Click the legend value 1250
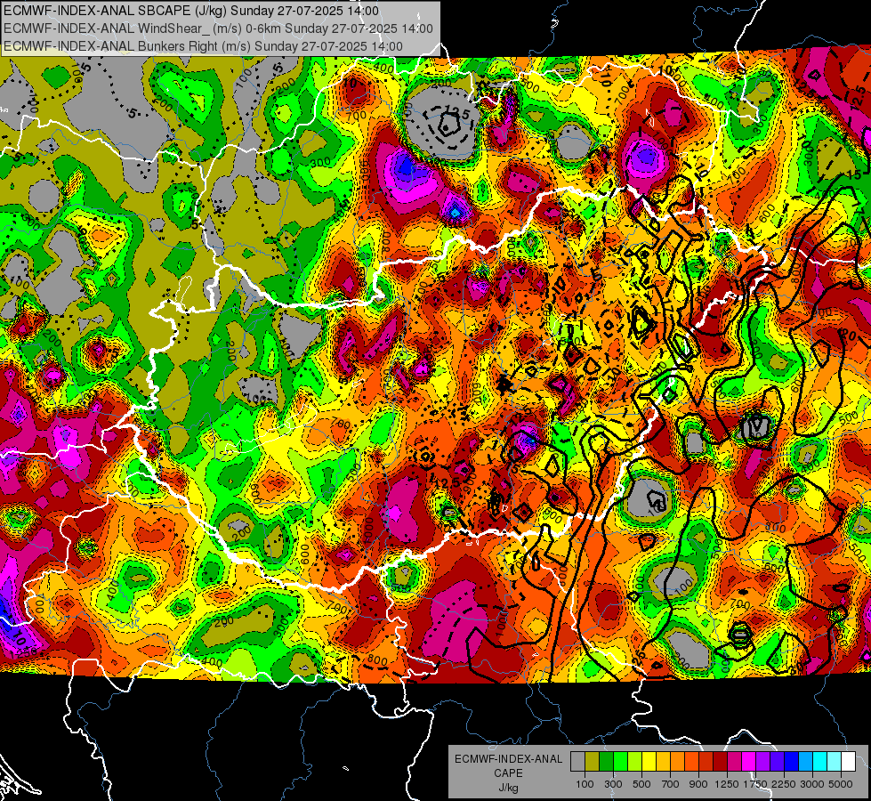 pyautogui.click(x=727, y=784)
